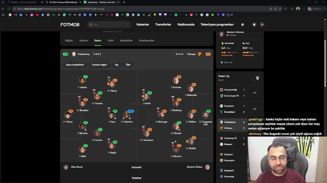This screenshot has width=327, height=183.
Task: Switch to the İstatistikler tab
Action: click(x=126, y=40)
